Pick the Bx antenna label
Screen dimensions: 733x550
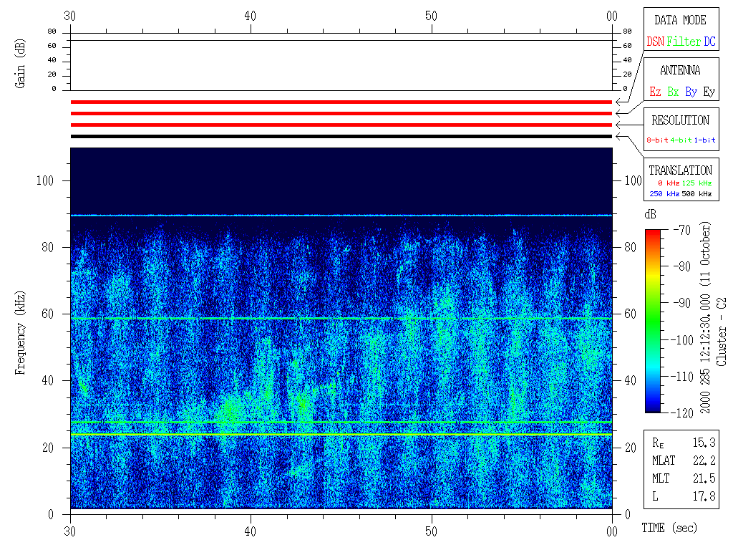click(x=673, y=92)
